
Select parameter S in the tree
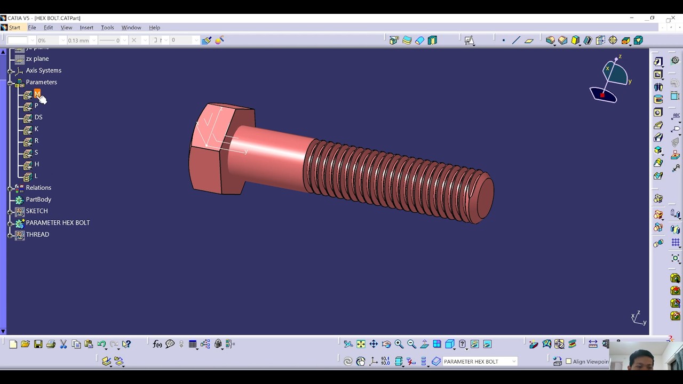pos(36,153)
